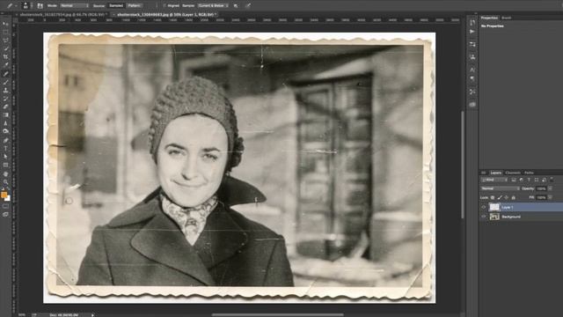Toggle shape layer filter
Image resolution: width=563 pixels, height=317 pixels.
tap(537, 180)
